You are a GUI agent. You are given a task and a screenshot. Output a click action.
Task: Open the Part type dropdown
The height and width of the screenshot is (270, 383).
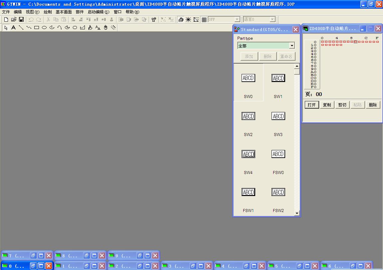pyautogui.click(x=292, y=46)
